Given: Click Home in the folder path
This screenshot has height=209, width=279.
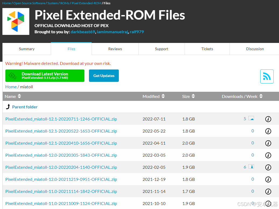Looking at the screenshot, I should click(11, 87).
